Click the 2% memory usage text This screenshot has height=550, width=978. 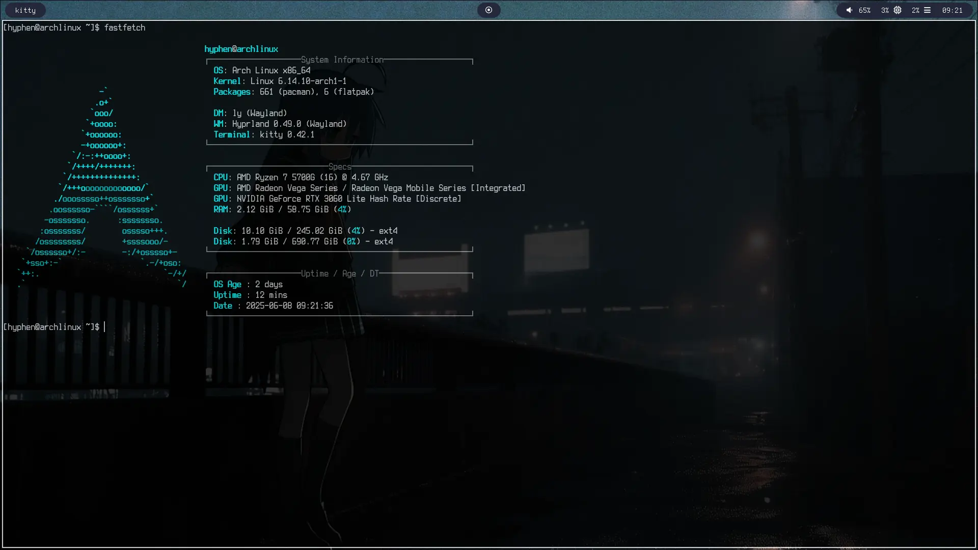pyautogui.click(x=915, y=10)
